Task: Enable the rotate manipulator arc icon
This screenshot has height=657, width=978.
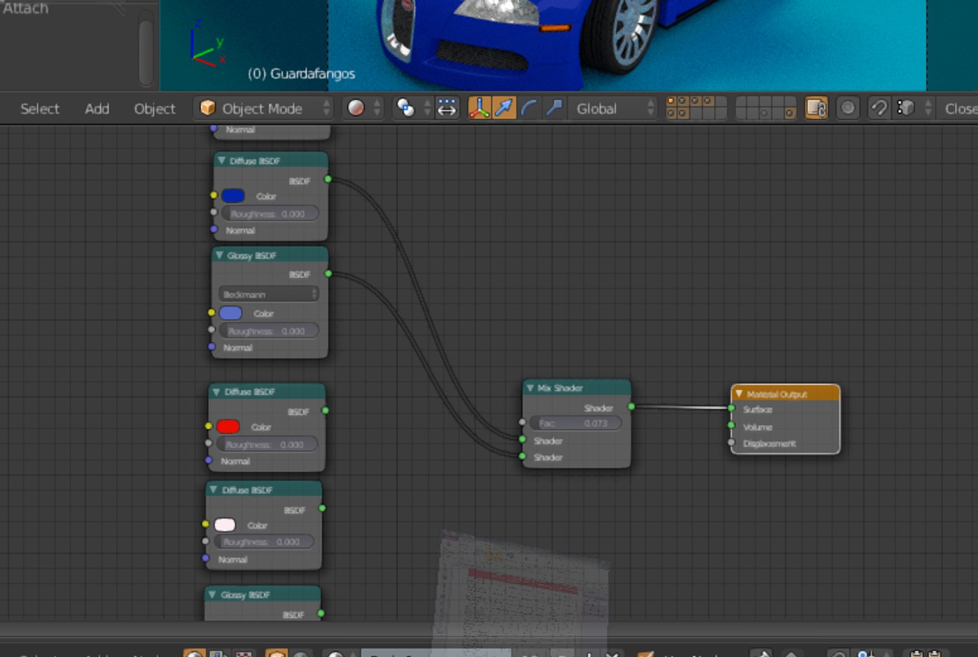Action: (x=529, y=108)
